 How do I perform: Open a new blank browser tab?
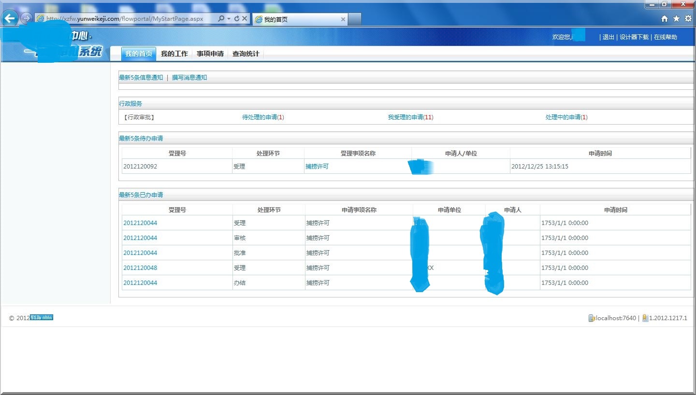[x=354, y=19]
